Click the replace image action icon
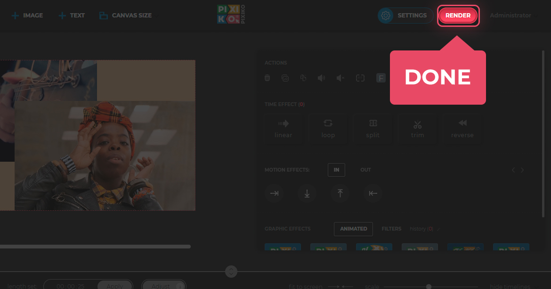 [285, 78]
